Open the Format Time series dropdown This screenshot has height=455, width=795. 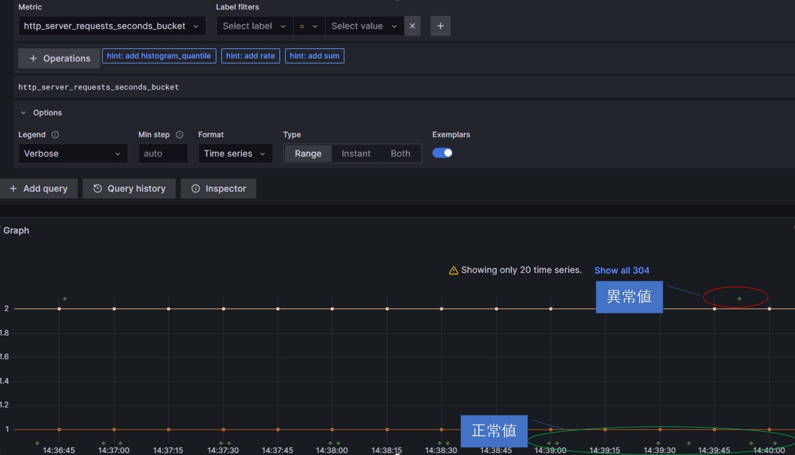[235, 154]
